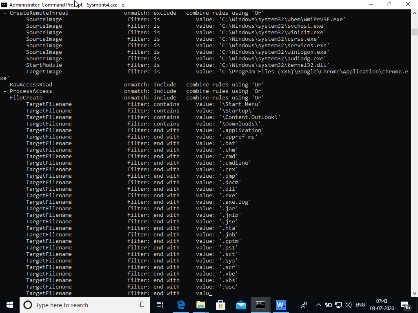Click the audiodg.exe path value
Screen dimensions: 418x313
point(273,59)
